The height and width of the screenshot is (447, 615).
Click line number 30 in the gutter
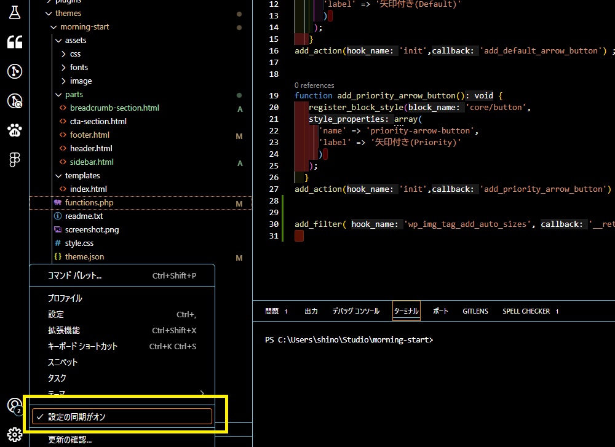click(x=274, y=224)
